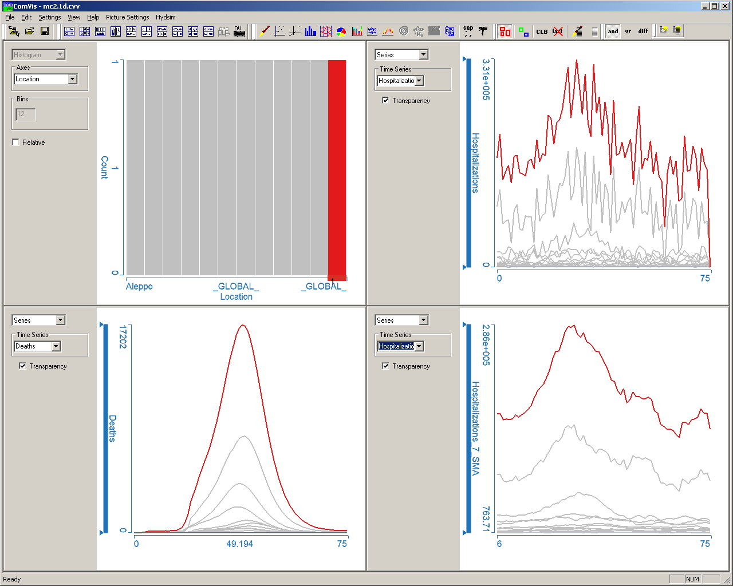733x586 pixels.
Task: Open the Series dropdown in top-right panel
Action: pos(424,55)
